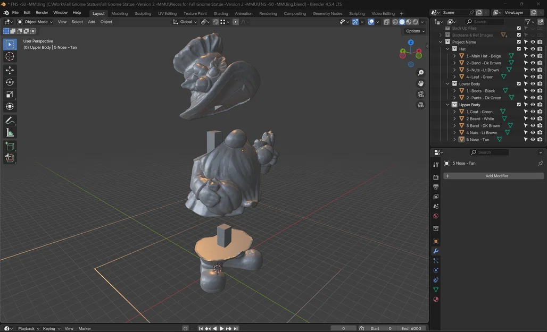The width and height of the screenshot is (547, 332).
Task: Open the Render menu
Action: pyautogui.click(x=42, y=12)
